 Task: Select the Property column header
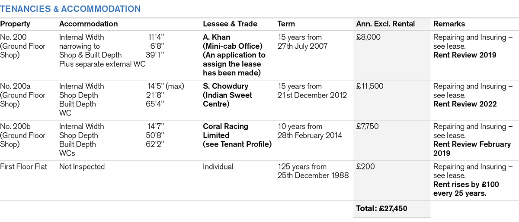coord(15,24)
